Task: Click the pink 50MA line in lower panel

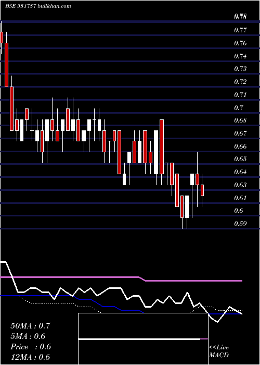Action: coord(121,278)
